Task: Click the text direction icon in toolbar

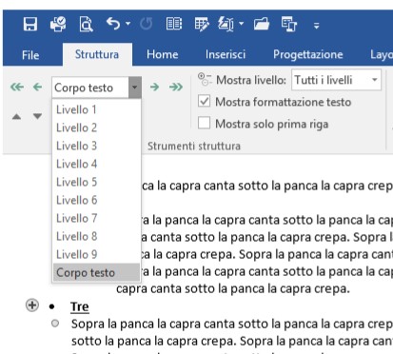Action: (x=226, y=24)
